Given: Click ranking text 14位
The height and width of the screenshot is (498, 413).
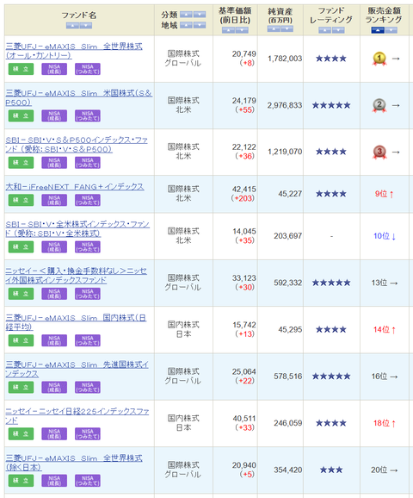Looking at the screenshot, I should click(x=381, y=330).
